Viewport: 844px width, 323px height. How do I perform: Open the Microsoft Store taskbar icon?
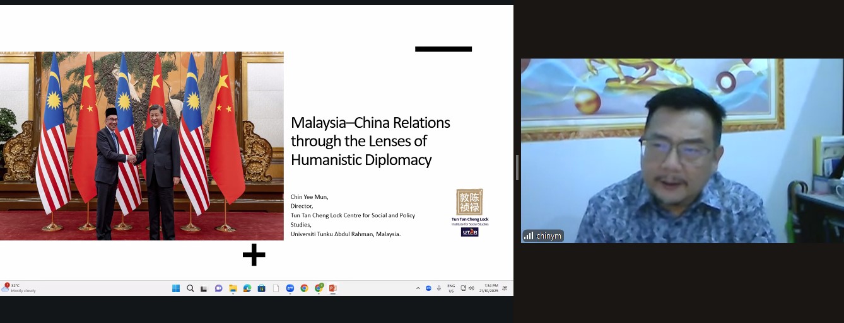261,288
